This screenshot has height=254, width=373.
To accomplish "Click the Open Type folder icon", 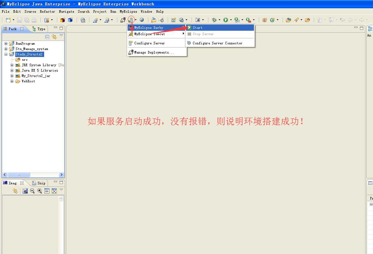I will 288,20.
